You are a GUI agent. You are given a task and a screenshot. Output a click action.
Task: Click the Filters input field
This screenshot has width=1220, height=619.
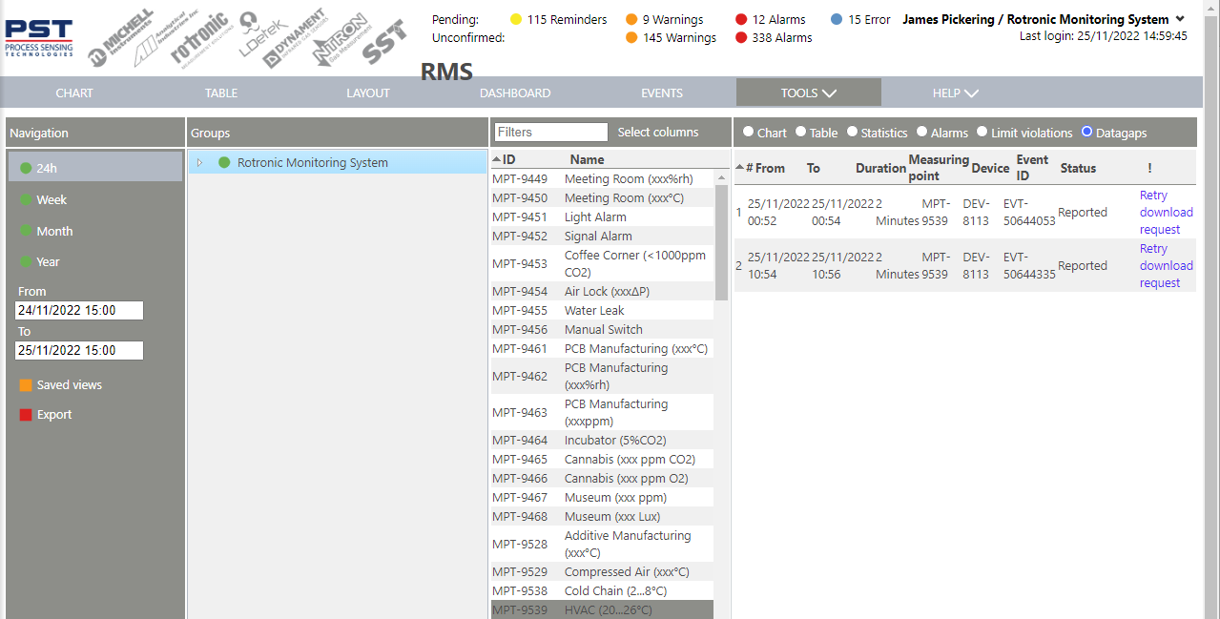click(x=550, y=132)
